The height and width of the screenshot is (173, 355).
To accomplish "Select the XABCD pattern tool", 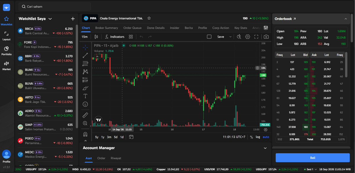I will click(85, 72).
